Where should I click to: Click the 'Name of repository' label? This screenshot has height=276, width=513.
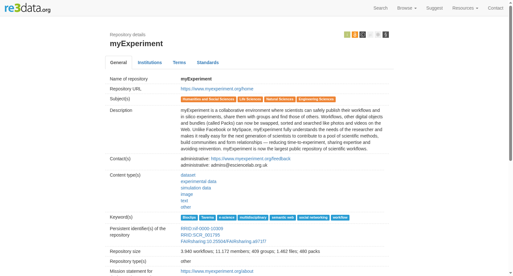(129, 79)
